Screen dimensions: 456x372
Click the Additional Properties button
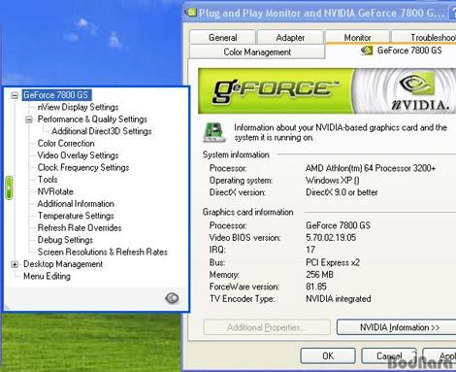(267, 327)
